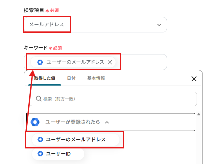
Task: Switch to the 日付 tab
Action: pos(71,78)
